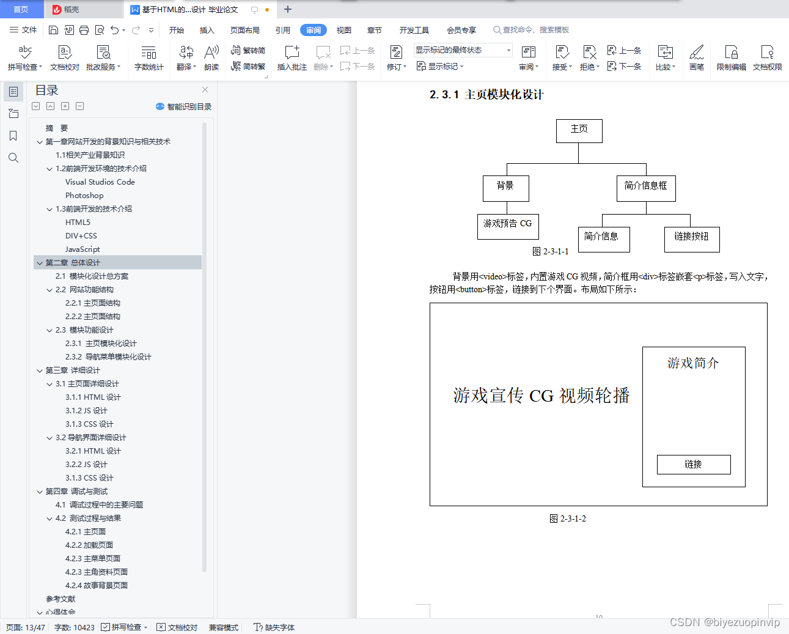Viewport: 789px width, 634px height.
Task: Click 比较 to compare documents
Action: click(x=665, y=58)
